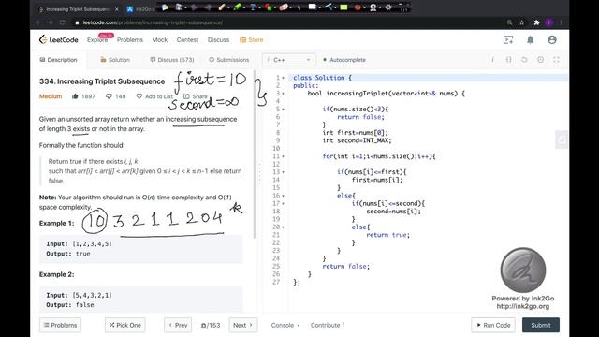This screenshot has width=599, height=337.
Task: Dislike the problem with the thumbs-down icon
Action: tap(109, 96)
